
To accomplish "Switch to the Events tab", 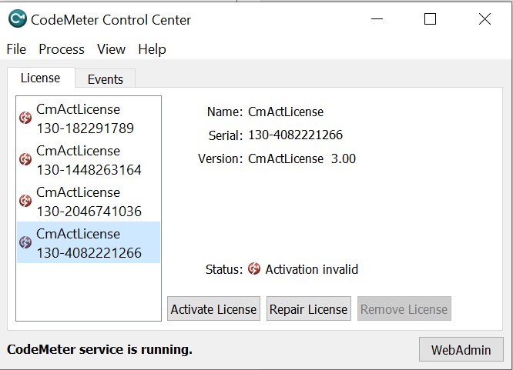I will point(106,78).
